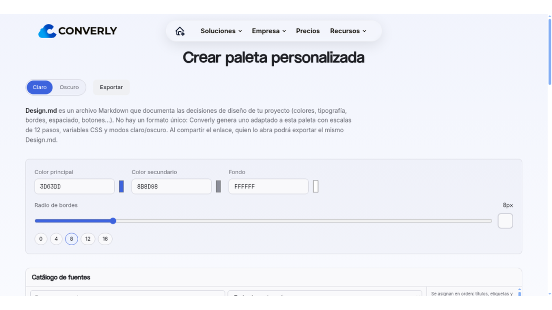The width and height of the screenshot is (552, 310).
Task: Open the blue Color principal swatch
Action: tap(121, 186)
